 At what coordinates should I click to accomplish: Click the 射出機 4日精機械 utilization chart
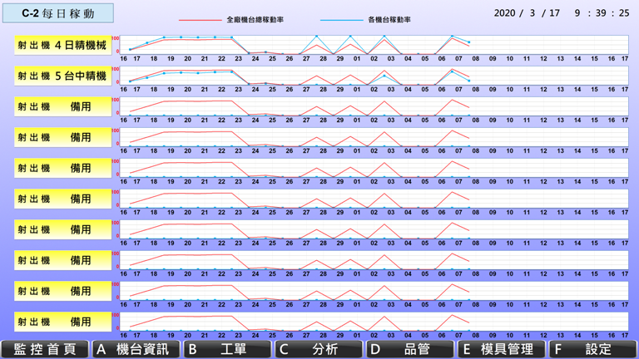374,45
